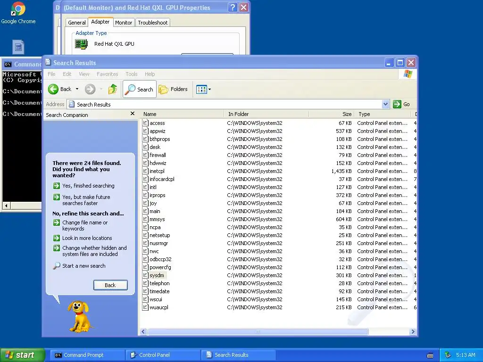Select the main file icon

click(x=145, y=211)
